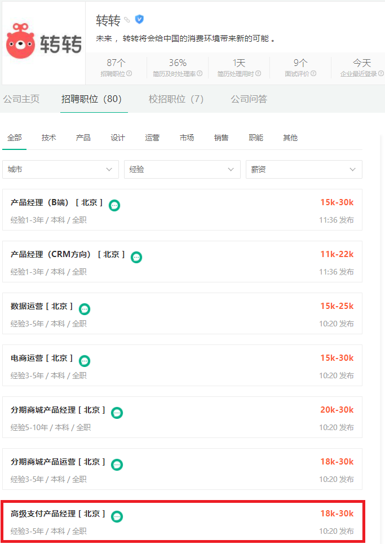Click the blue verified badge next to 转转
385x544 pixels.
(x=139, y=19)
